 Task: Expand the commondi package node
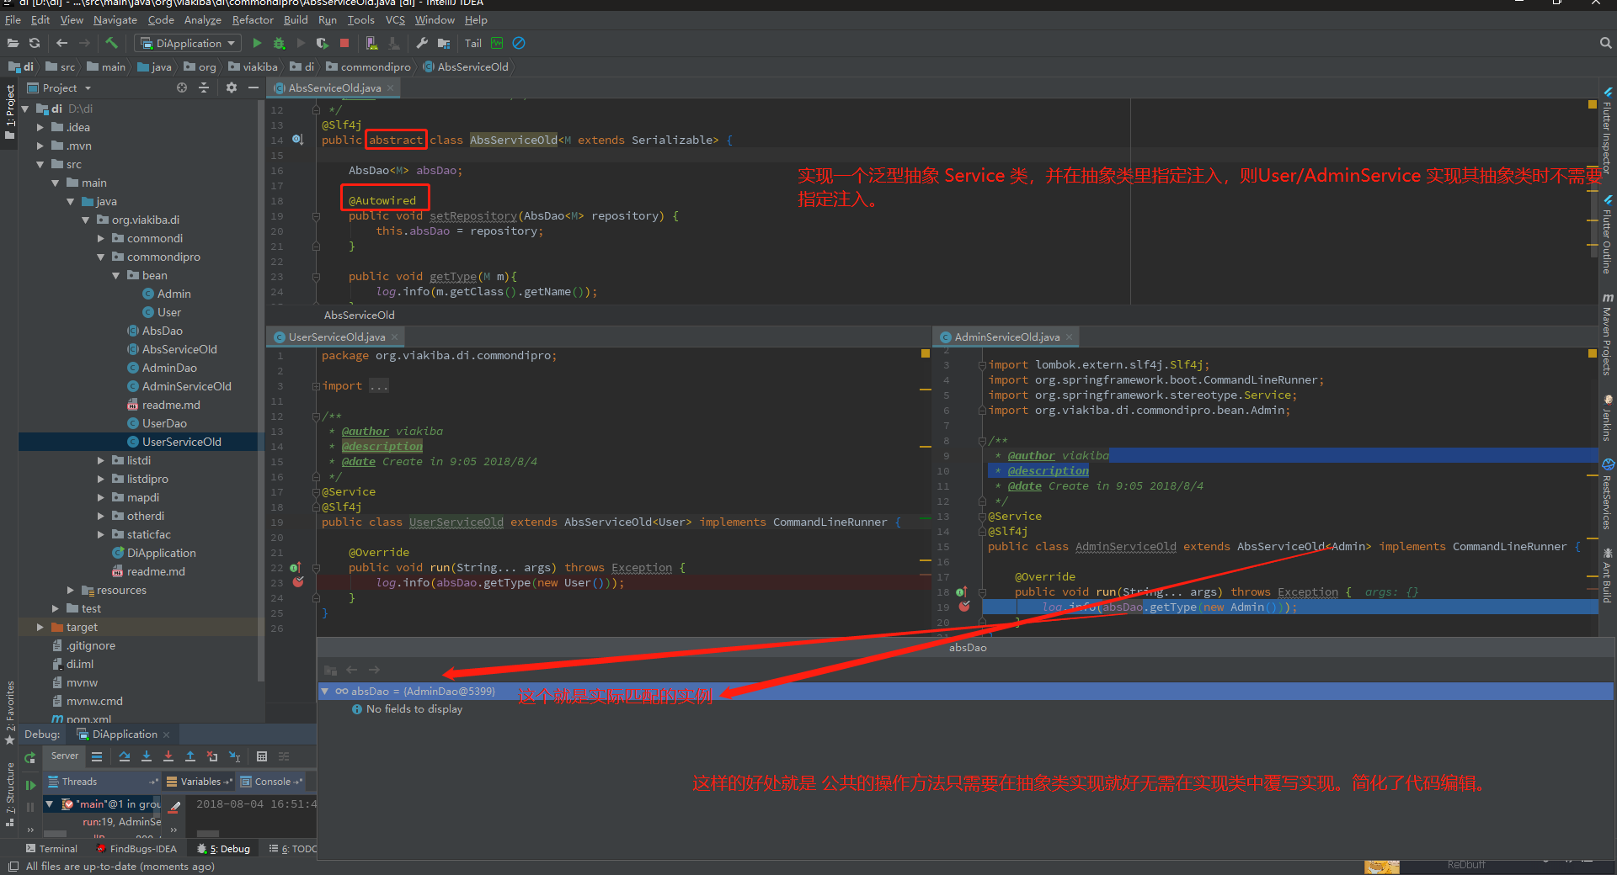pos(100,238)
